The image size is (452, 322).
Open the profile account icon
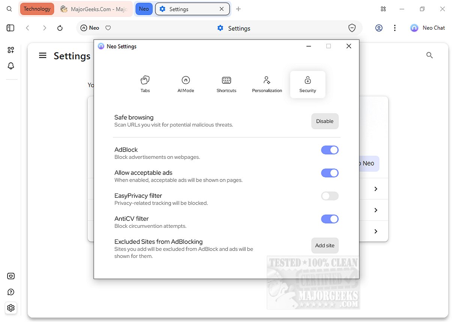(x=379, y=28)
